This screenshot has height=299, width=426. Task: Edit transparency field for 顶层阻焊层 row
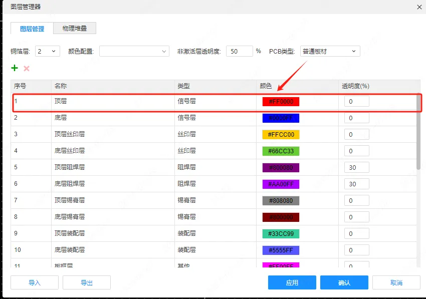tap(356, 168)
